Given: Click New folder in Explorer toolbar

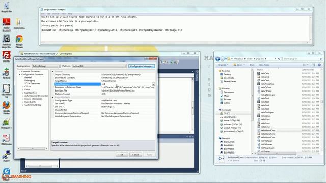Looking at the screenshot, I should pos(264,65).
